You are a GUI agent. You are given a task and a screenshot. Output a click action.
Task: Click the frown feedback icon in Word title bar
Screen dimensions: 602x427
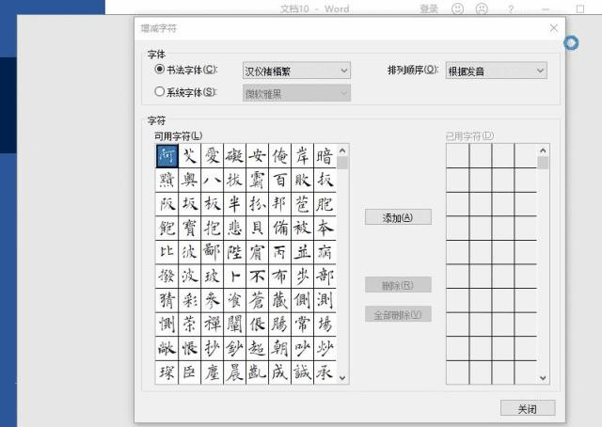[x=482, y=8]
